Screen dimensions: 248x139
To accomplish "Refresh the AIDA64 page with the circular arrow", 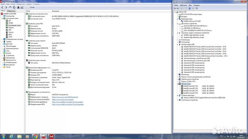I will 14,7.
